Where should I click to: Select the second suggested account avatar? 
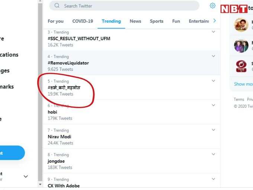(x=241, y=46)
